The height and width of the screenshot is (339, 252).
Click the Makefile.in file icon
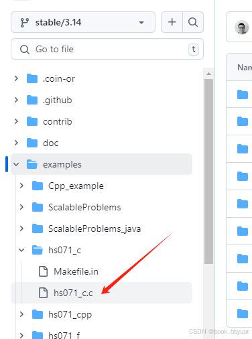43,271
